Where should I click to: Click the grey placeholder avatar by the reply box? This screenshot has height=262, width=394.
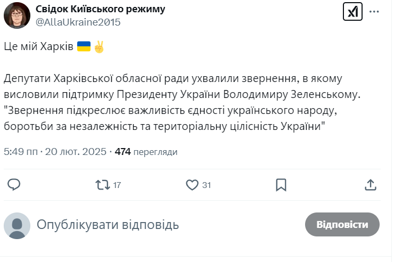click(x=17, y=225)
